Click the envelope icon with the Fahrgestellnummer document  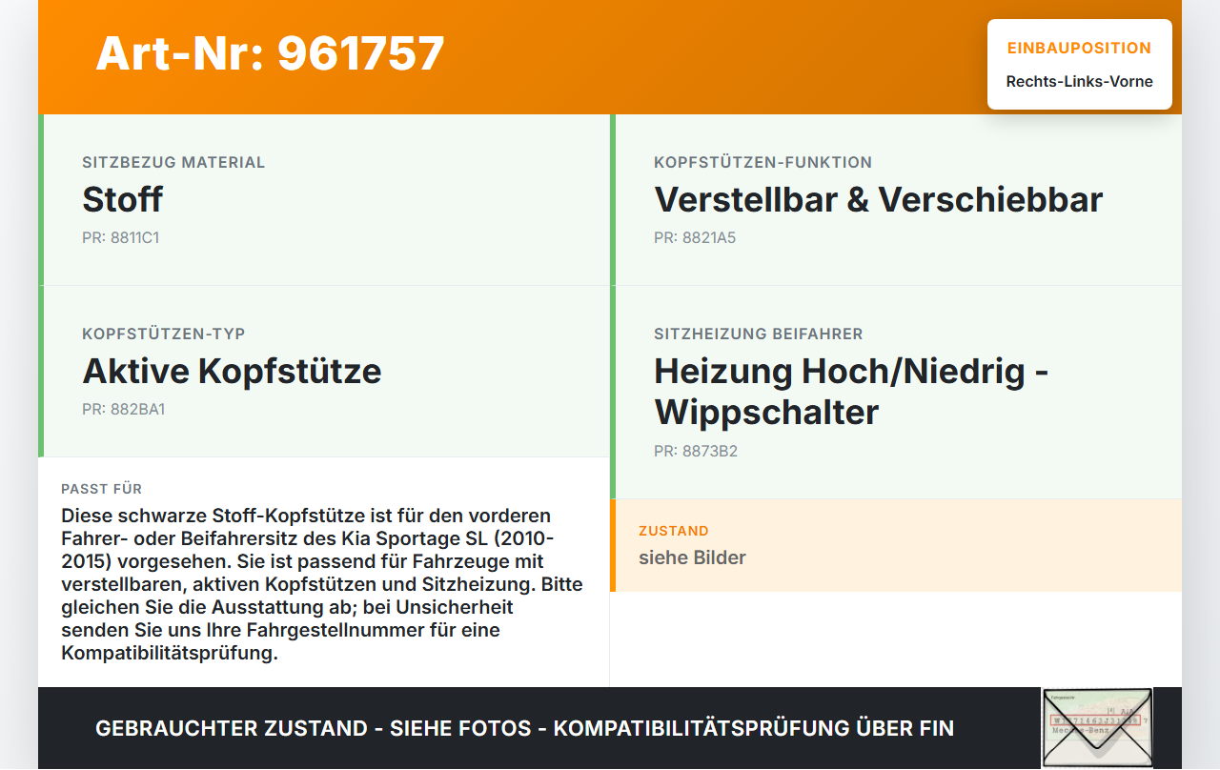tap(1097, 727)
